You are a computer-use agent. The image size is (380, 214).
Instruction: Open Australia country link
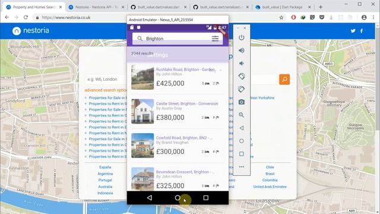(x=105, y=187)
